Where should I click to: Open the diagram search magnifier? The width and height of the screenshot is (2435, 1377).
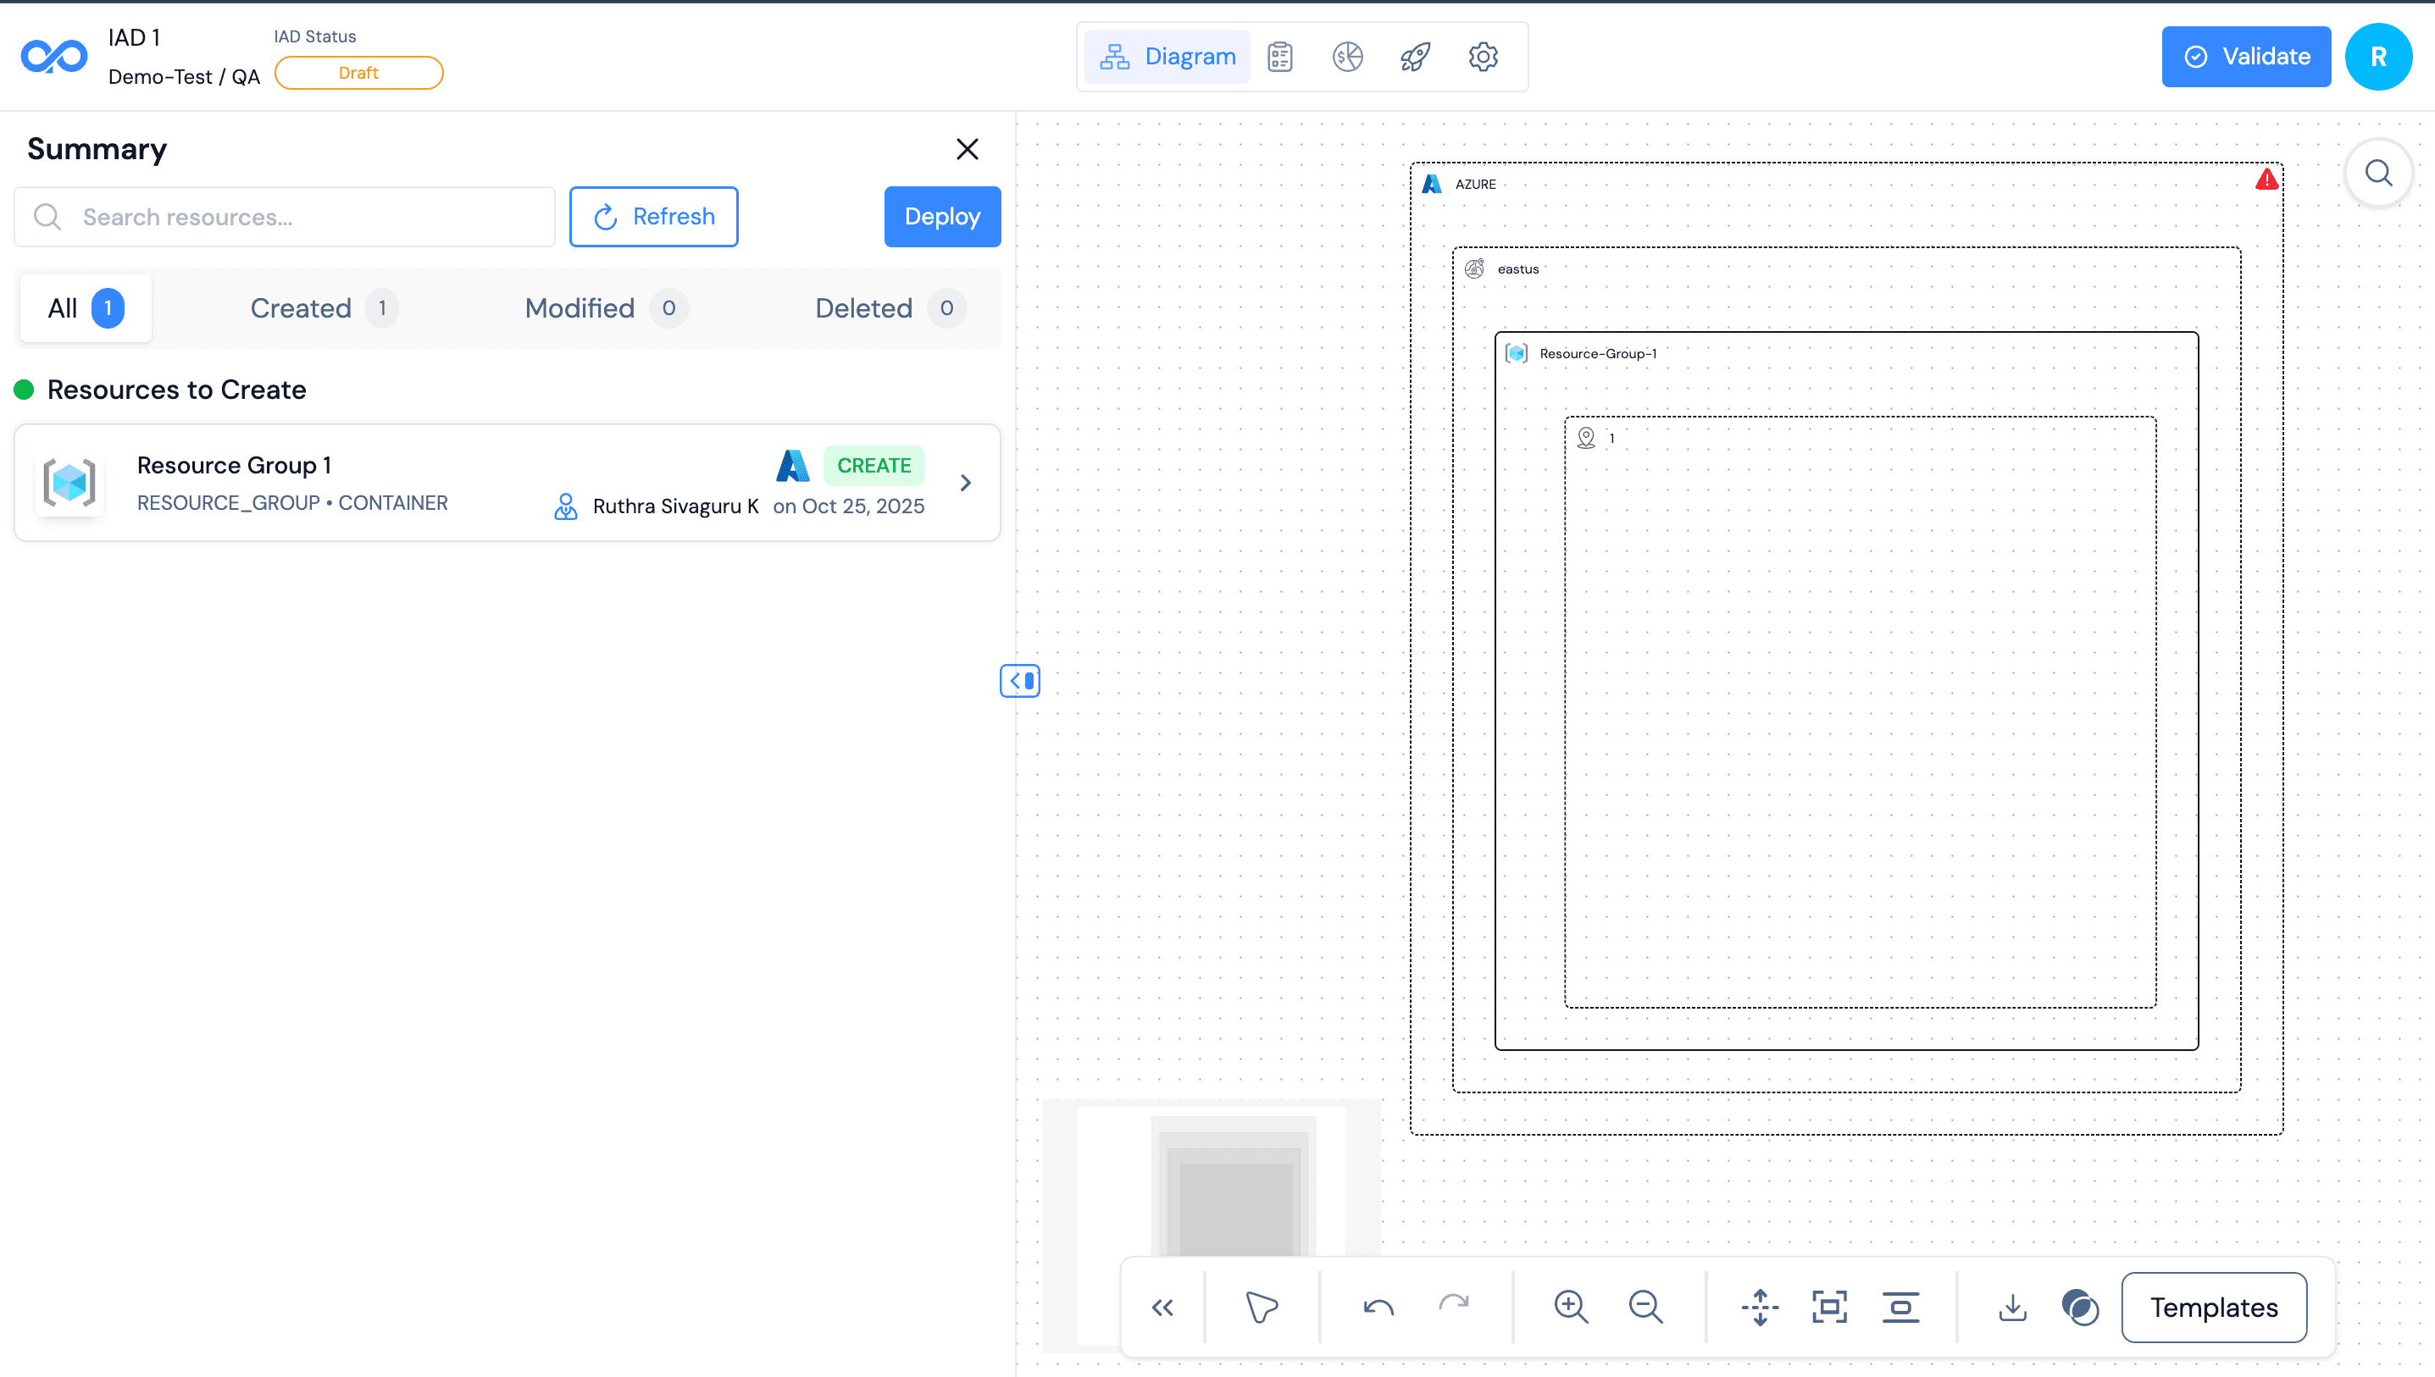click(x=2378, y=173)
